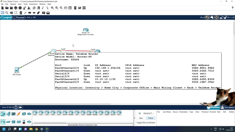This screenshot has width=235, height=132.
Task: Click the Delete scenario button
Action: (x=150, y=118)
